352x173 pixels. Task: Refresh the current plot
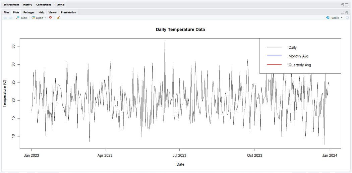pyautogui.click(x=347, y=18)
